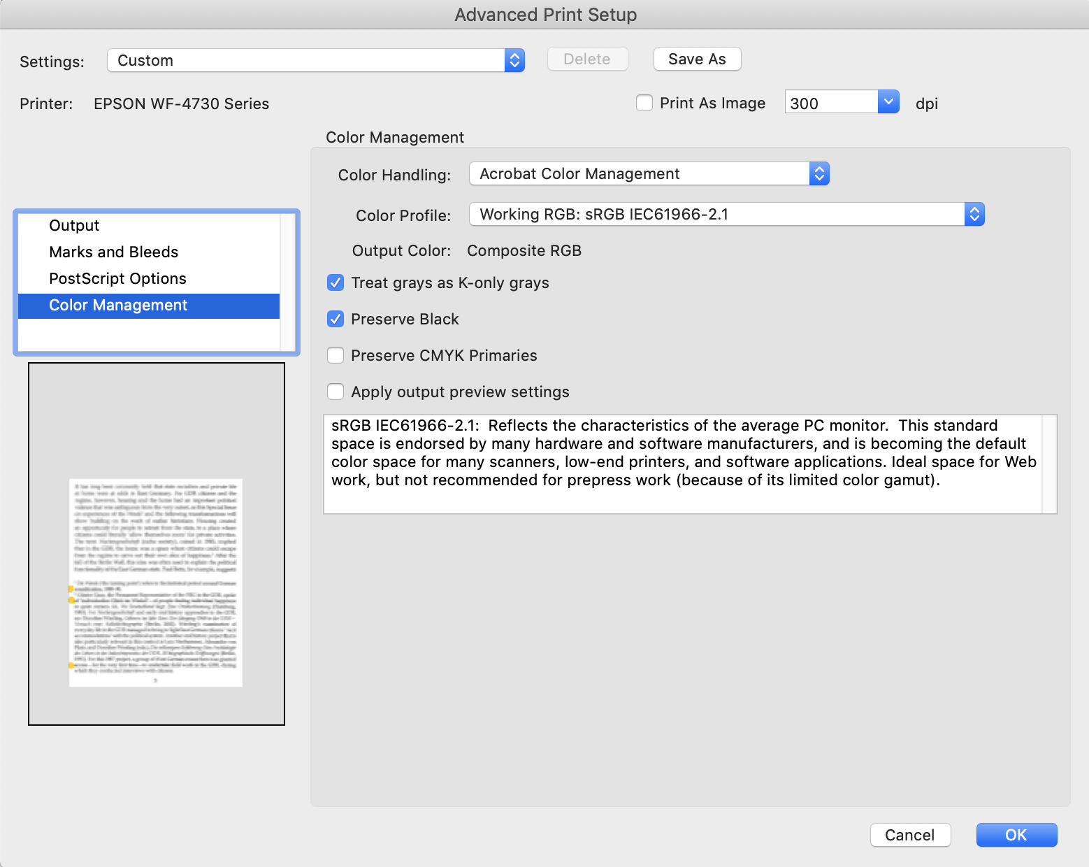Click the Color Profile stepper arrows icon
The height and width of the screenshot is (867, 1089).
point(974,214)
